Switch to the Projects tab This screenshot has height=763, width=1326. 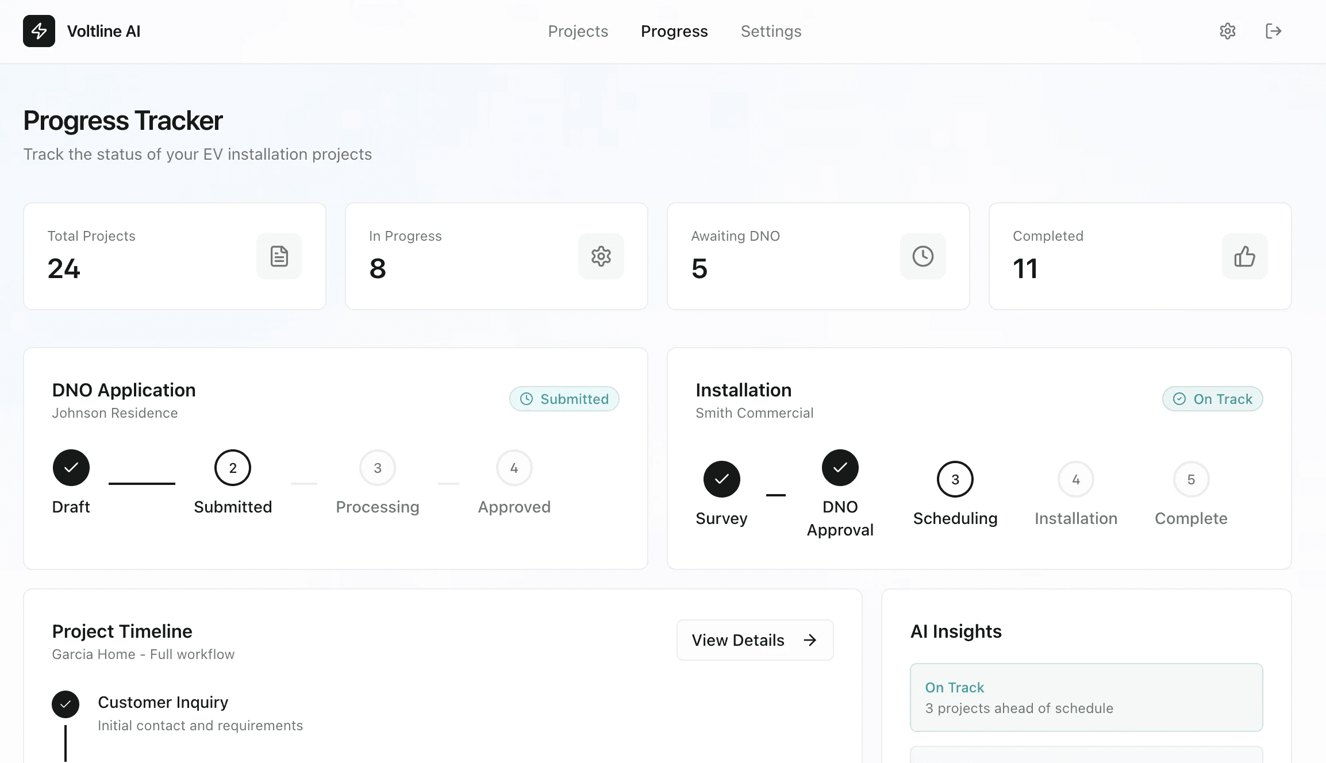[x=578, y=31]
